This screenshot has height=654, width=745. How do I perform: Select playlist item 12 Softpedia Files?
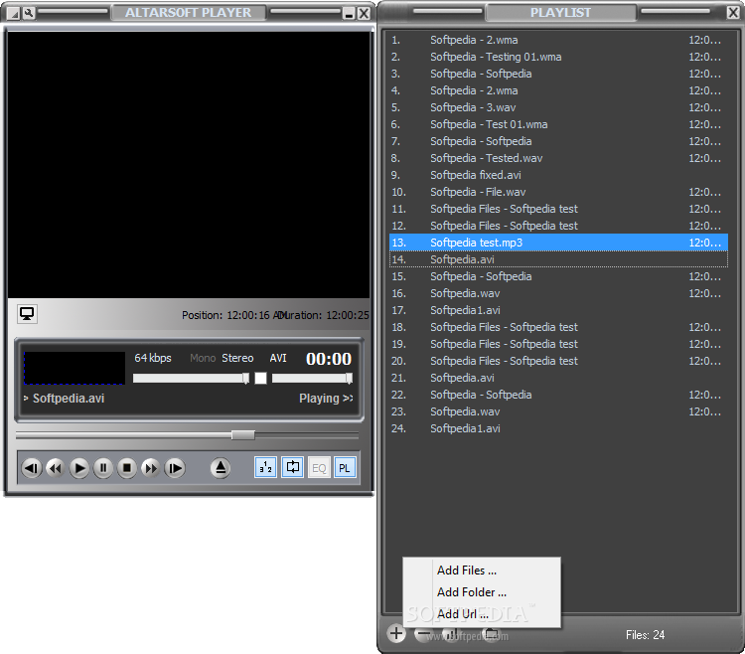(x=558, y=226)
